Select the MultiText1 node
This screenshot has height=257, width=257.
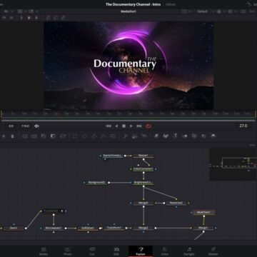[204, 212]
